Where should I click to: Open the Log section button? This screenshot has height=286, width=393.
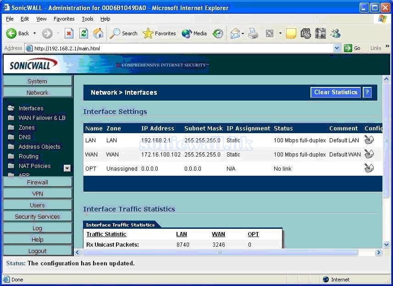tap(38, 228)
